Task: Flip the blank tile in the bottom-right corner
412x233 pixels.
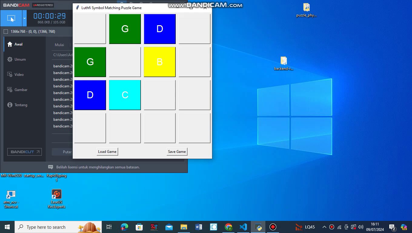Action: [x=194, y=128]
